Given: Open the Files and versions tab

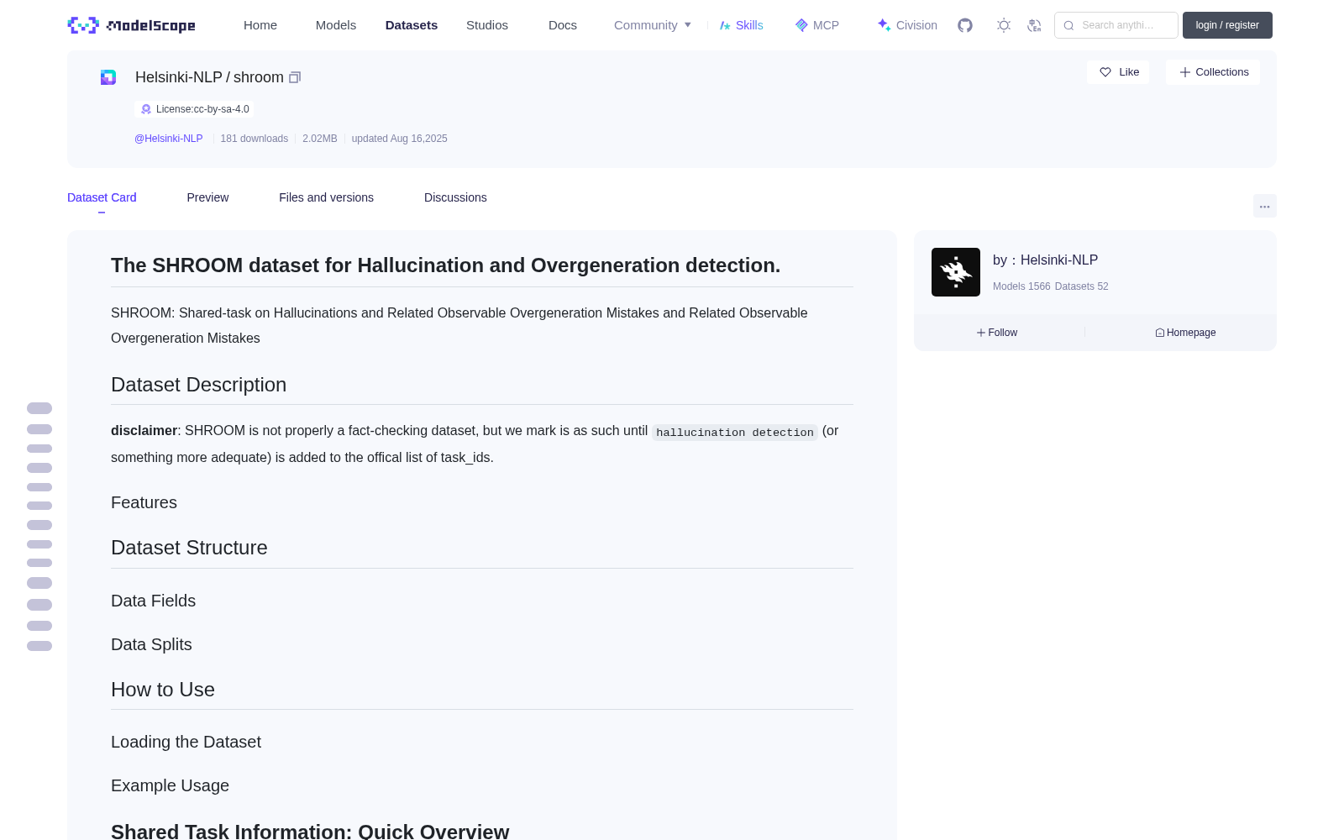Looking at the screenshot, I should click(326, 197).
